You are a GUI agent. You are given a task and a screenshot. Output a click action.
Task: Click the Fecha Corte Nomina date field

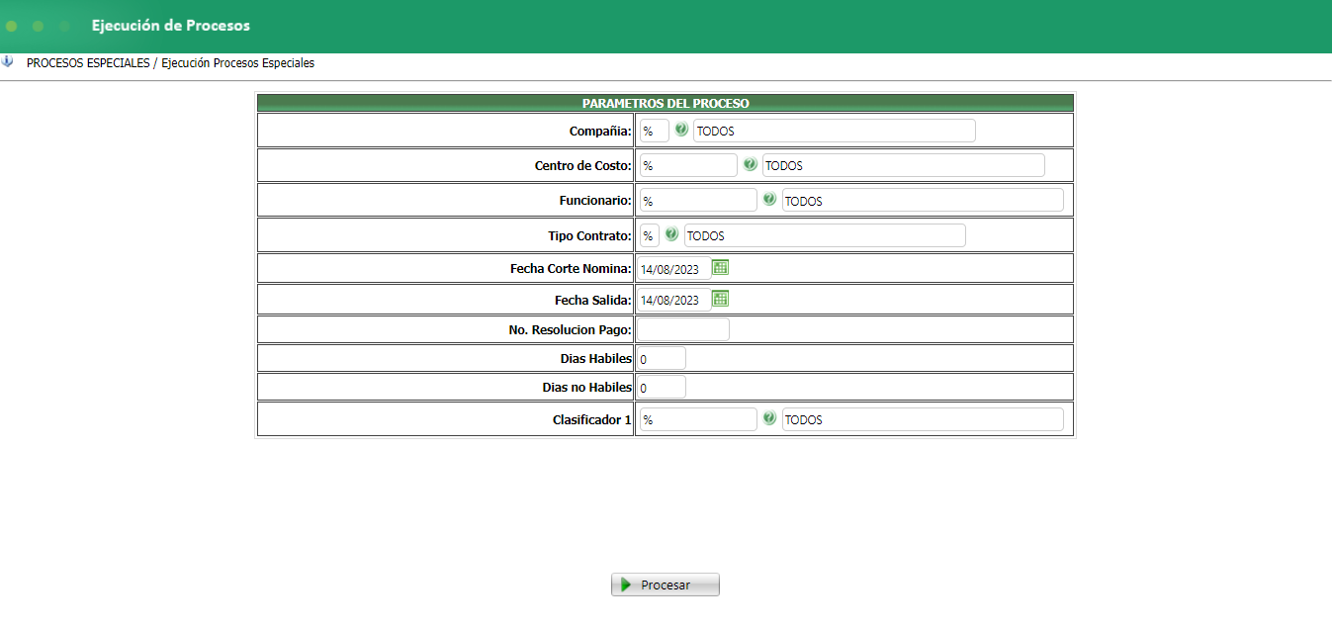click(673, 269)
